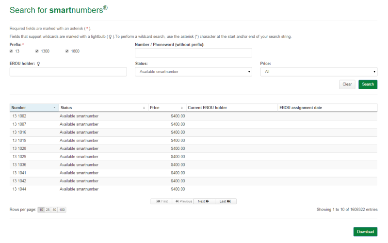Open the Price dropdown
The width and height of the screenshot is (388, 243).
[x=319, y=72]
